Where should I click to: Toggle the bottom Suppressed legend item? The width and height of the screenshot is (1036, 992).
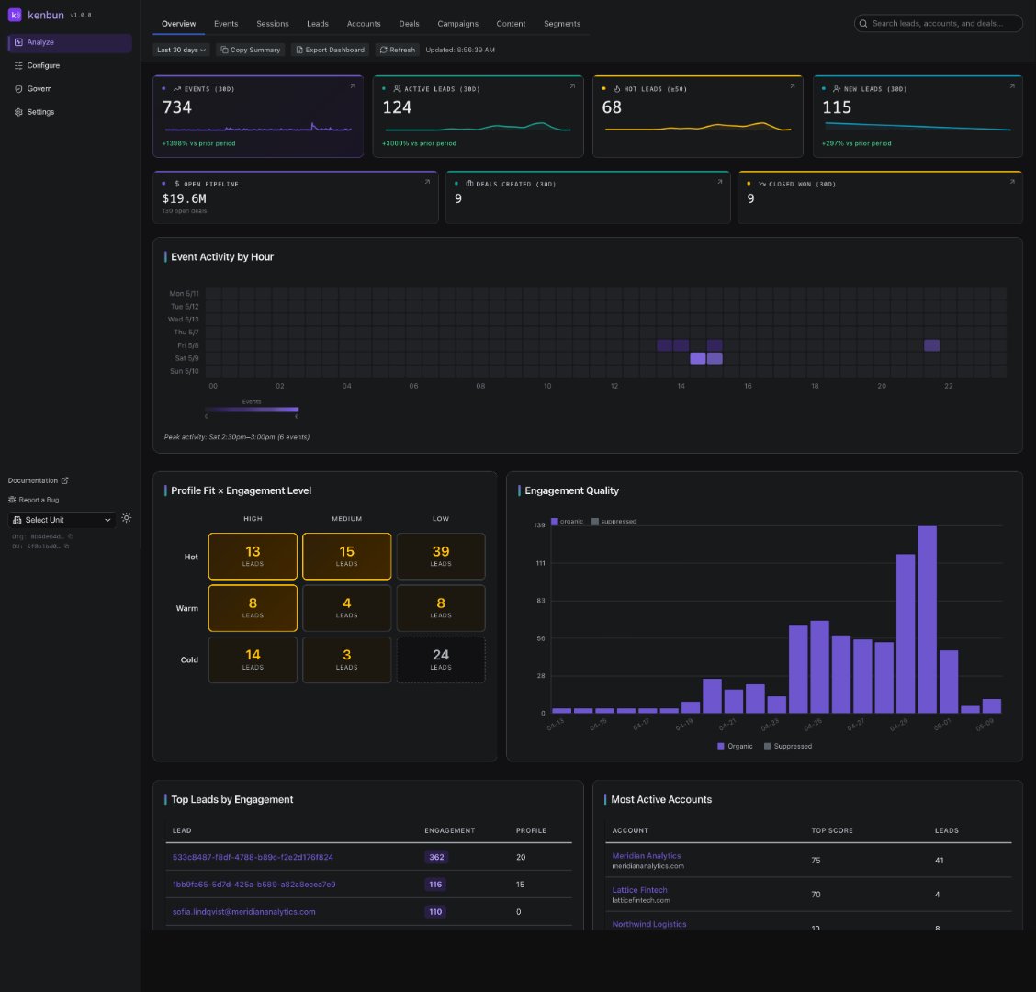(788, 746)
